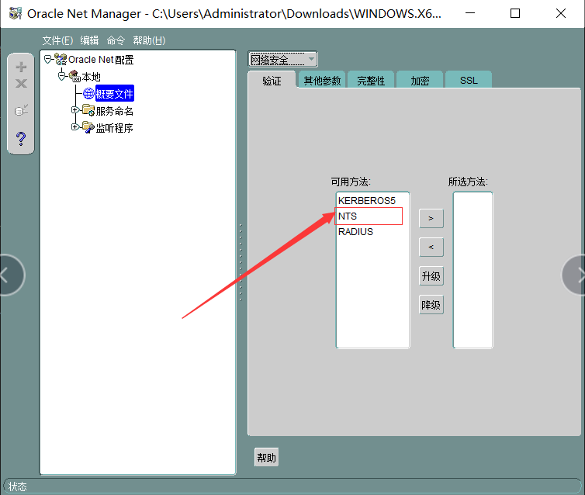Viewport: 585px width, 495px height.
Task: Click the 升级 button
Action: pyautogui.click(x=431, y=276)
